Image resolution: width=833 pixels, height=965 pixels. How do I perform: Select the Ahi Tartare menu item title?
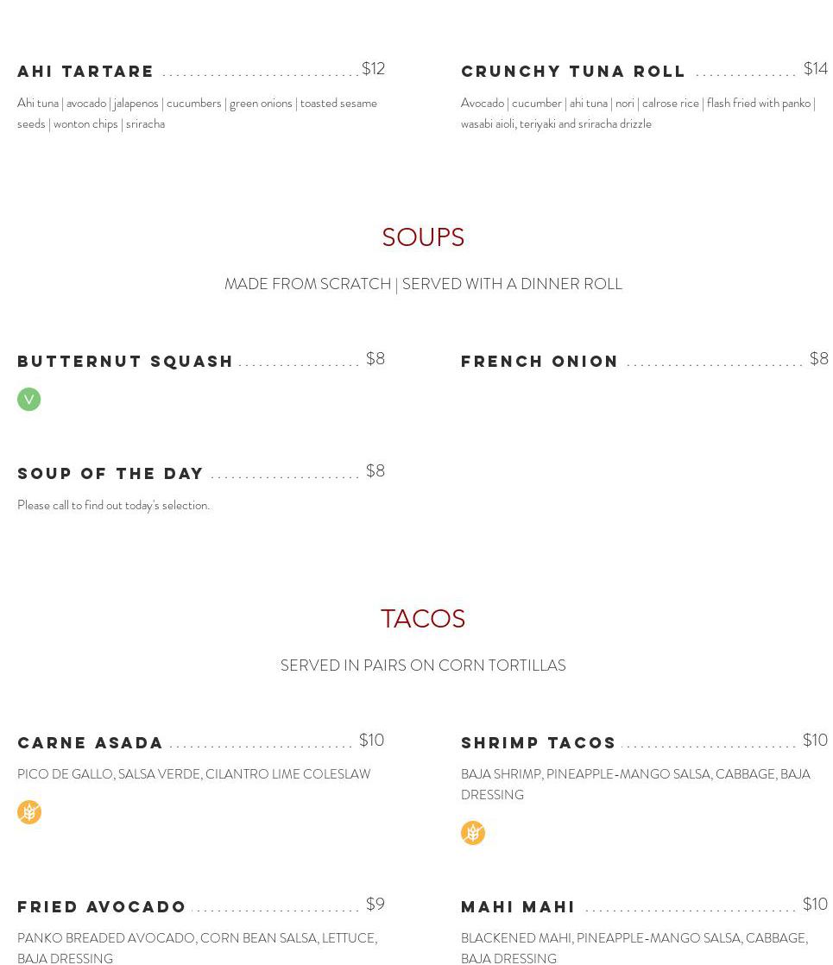(85, 71)
